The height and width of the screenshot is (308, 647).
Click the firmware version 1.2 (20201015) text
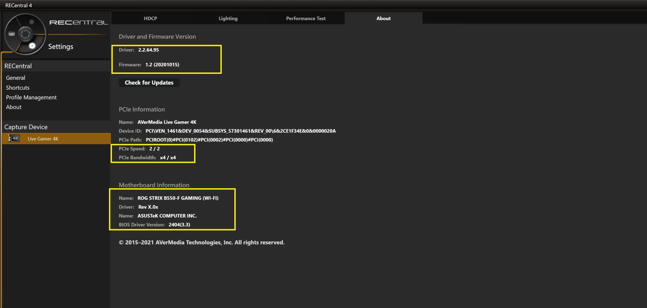162,65
